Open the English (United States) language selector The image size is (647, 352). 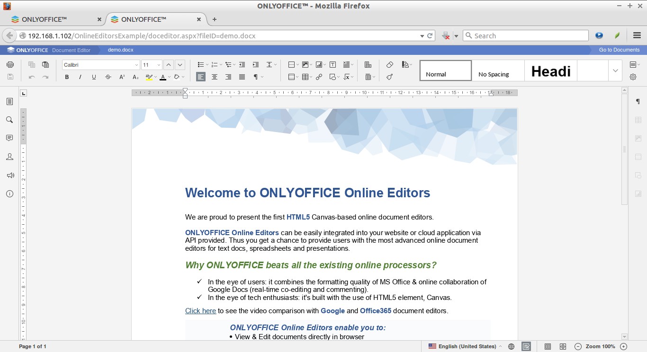[465, 346]
